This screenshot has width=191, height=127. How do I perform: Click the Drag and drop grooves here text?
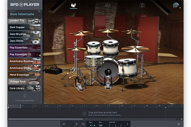coord(103,113)
